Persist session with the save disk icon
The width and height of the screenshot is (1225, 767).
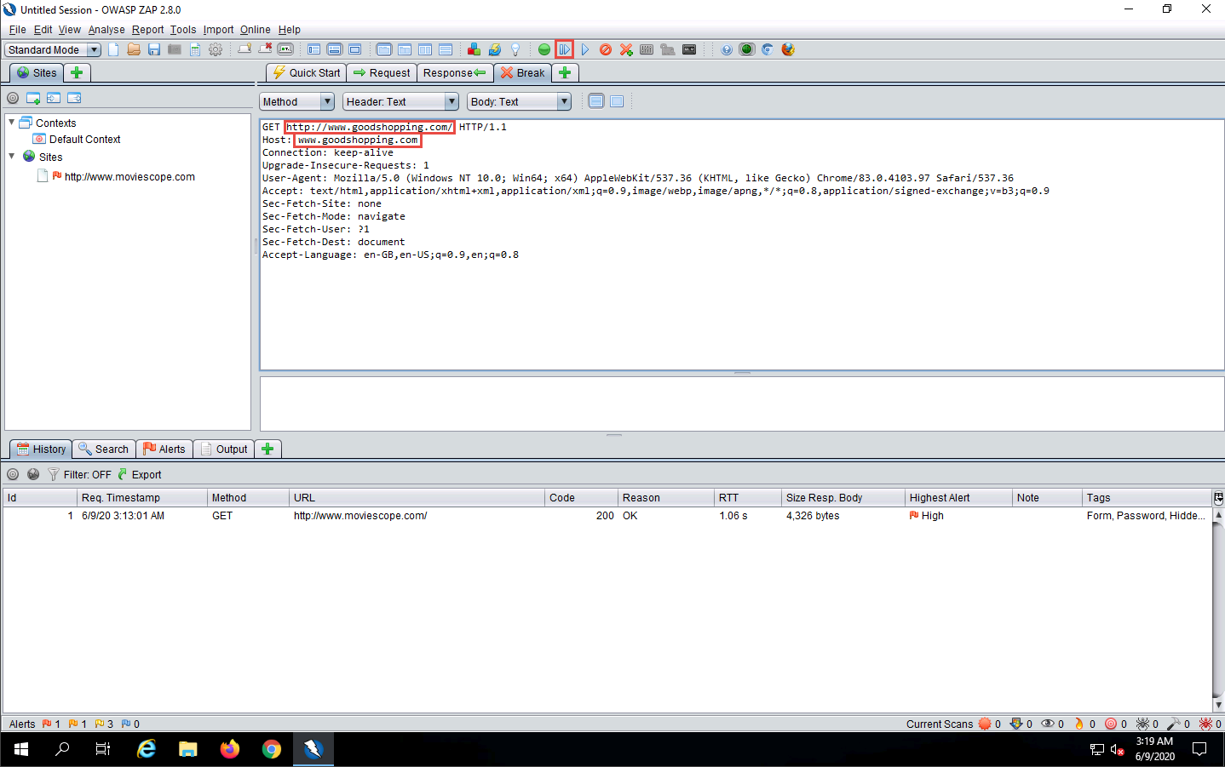click(154, 49)
